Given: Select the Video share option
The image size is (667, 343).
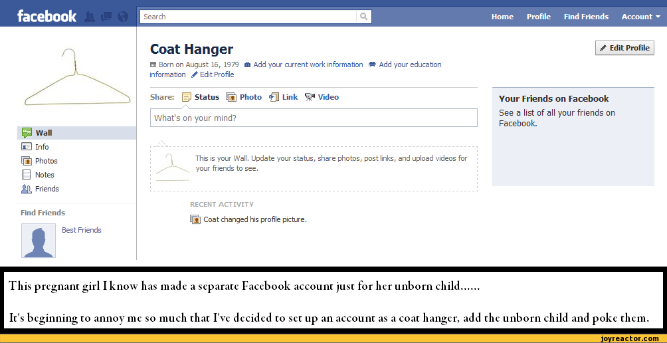Looking at the screenshot, I should click(322, 97).
